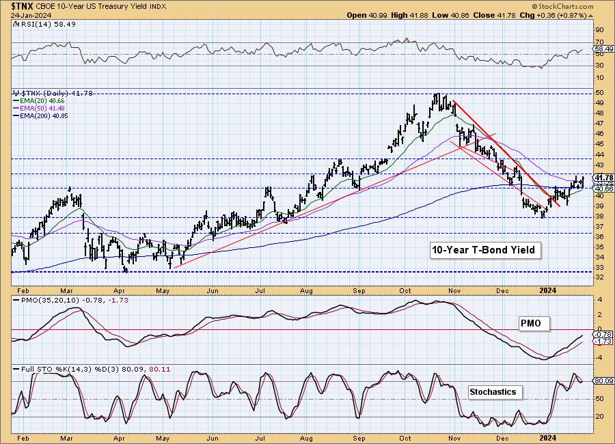The height and width of the screenshot is (444, 615).
Task: Click the Open 40.99 value
Action: pos(367,15)
